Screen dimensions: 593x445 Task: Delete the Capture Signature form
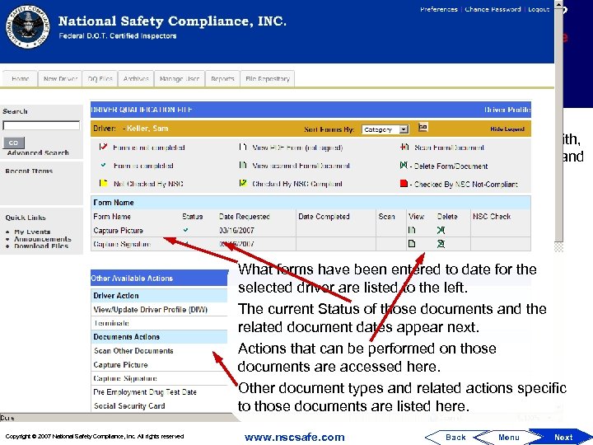click(441, 244)
